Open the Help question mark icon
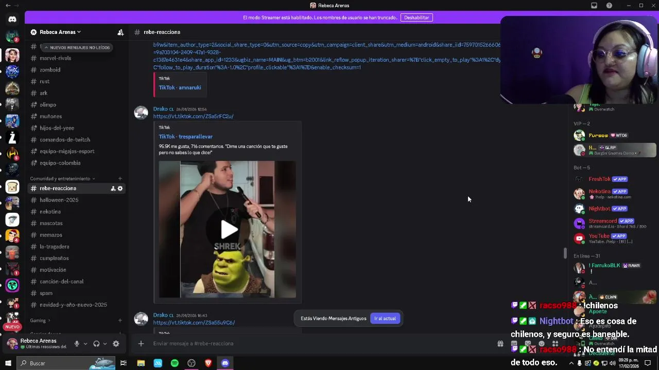659x370 pixels. pyautogui.click(x=610, y=6)
